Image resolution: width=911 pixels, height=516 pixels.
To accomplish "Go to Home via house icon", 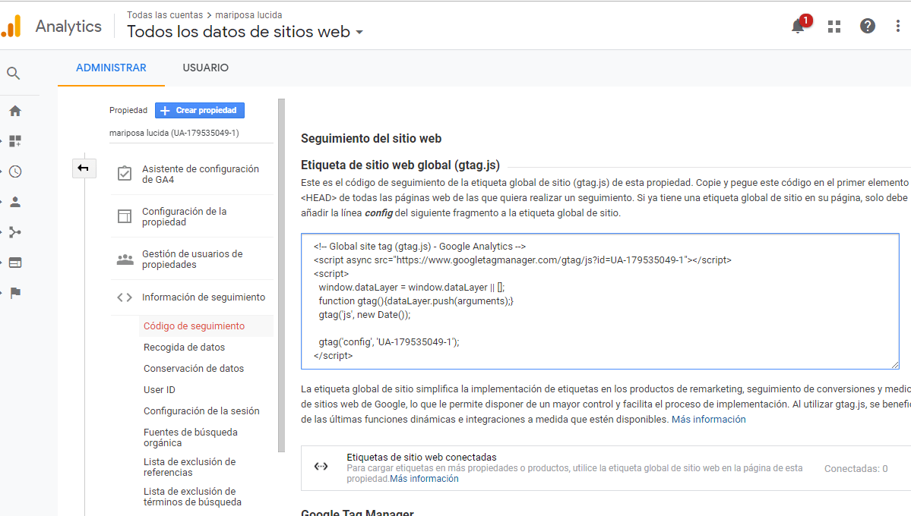I will point(15,111).
